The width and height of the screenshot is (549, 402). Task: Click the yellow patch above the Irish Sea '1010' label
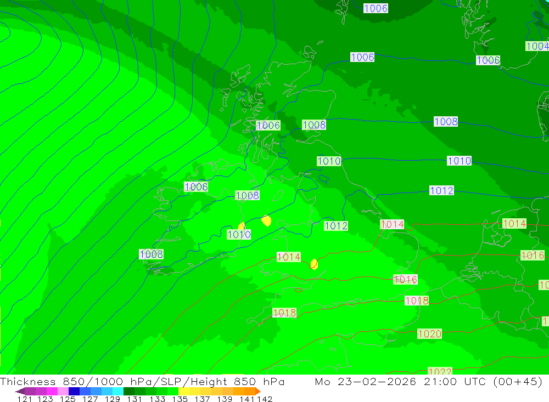[x=242, y=225]
